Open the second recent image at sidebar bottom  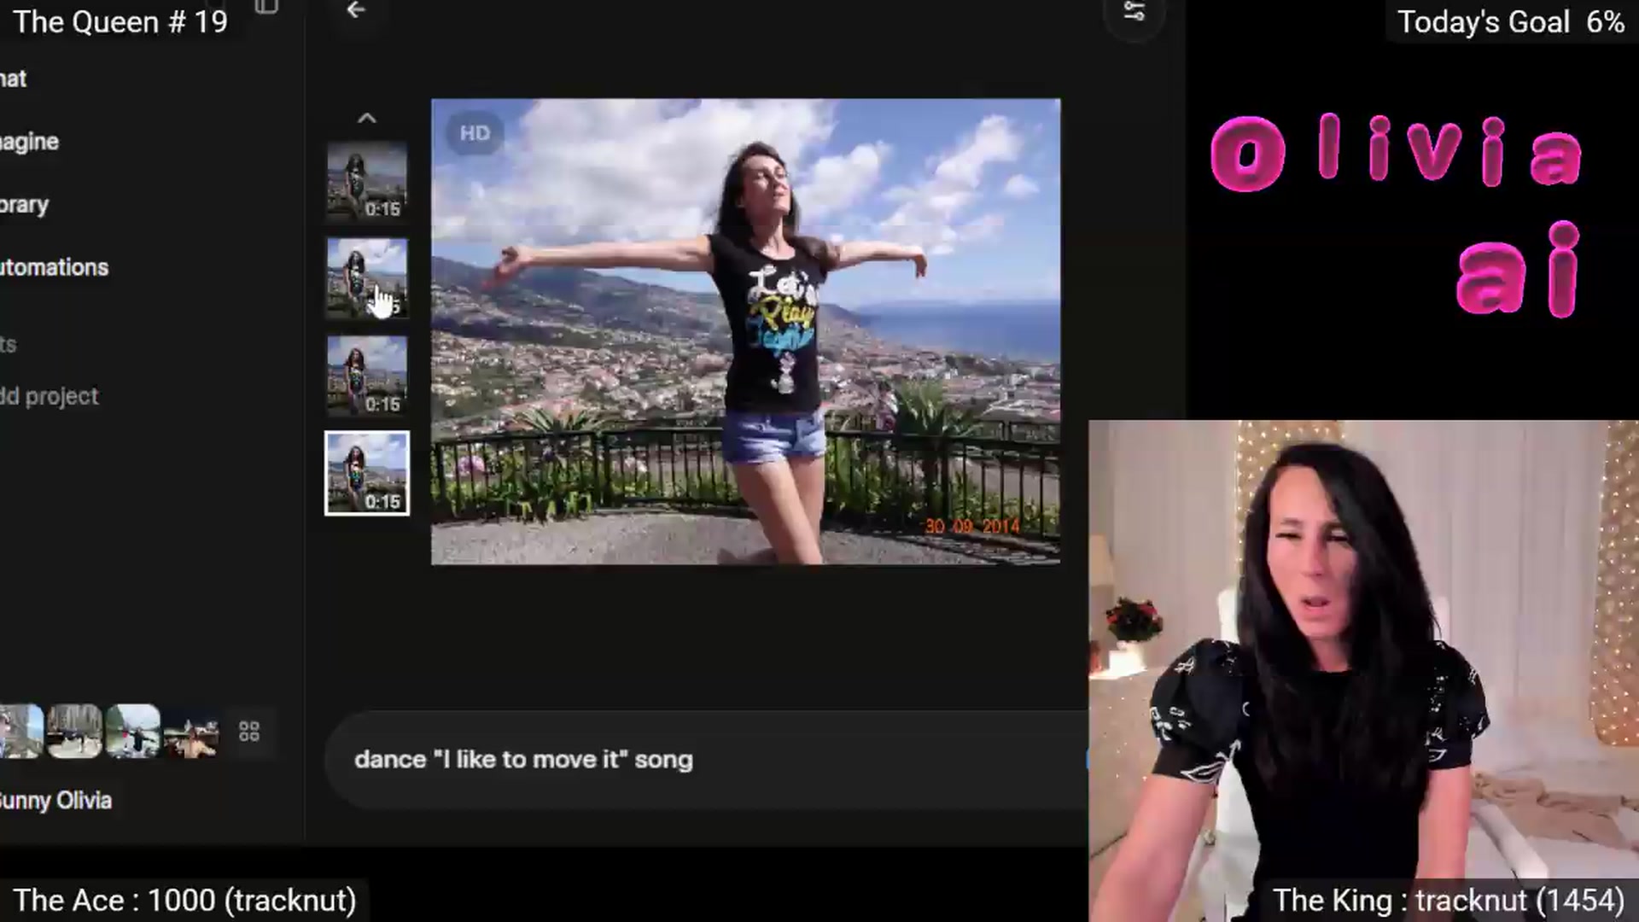click(74, 732)
